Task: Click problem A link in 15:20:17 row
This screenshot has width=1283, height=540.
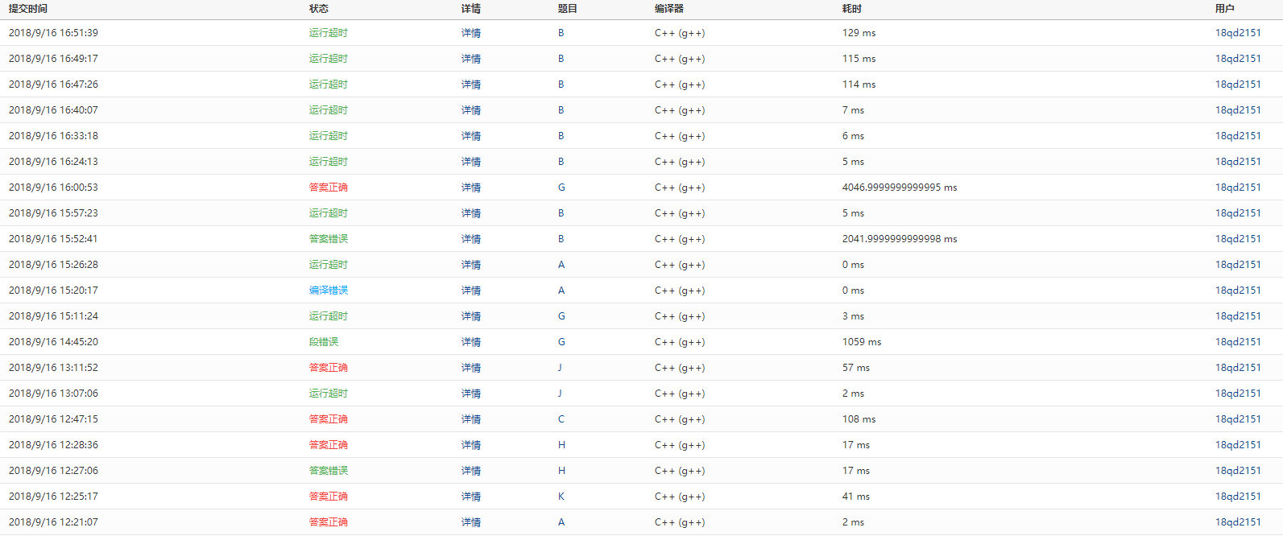Action: [561, 291]
